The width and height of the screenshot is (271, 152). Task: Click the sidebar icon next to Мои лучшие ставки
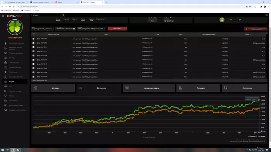(5, 105)
